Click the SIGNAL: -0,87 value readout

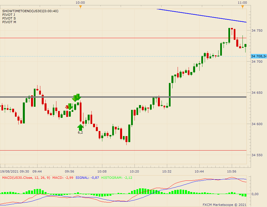(87, 178)
